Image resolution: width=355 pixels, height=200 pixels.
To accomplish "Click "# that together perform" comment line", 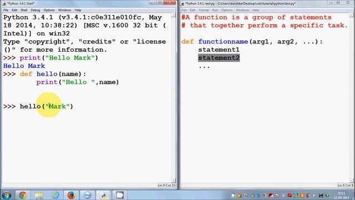I will 265,26.
